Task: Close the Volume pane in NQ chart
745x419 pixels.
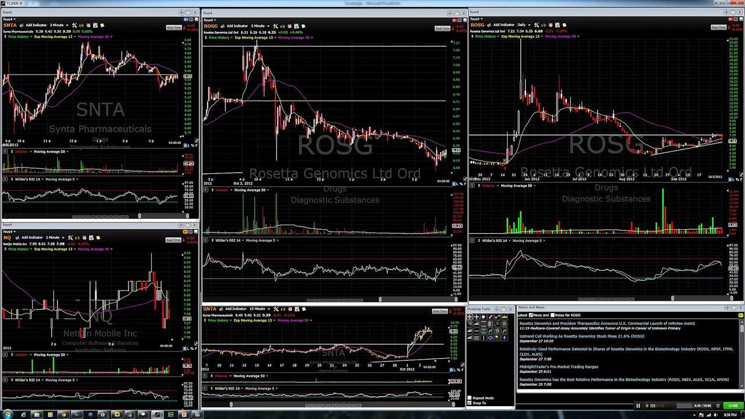Action: (x=5, y=354)
